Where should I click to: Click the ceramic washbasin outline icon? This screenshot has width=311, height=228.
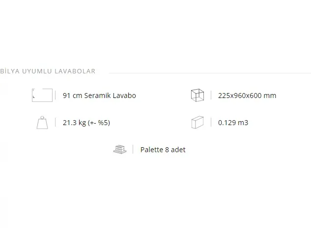42,95
